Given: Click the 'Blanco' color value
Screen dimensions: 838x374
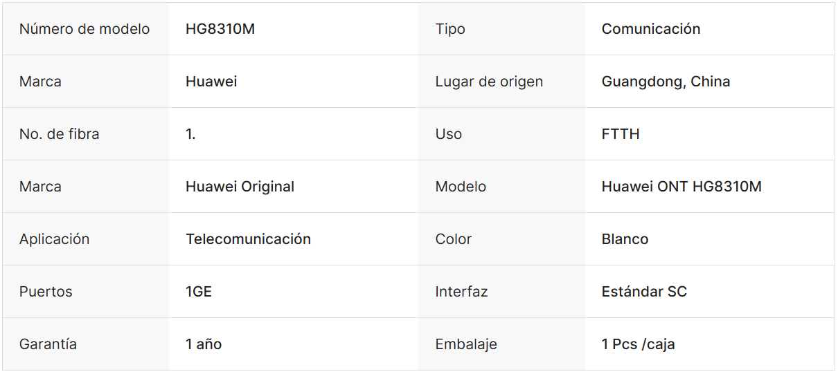Looking at the screenshot, I should tap(625, 239).
